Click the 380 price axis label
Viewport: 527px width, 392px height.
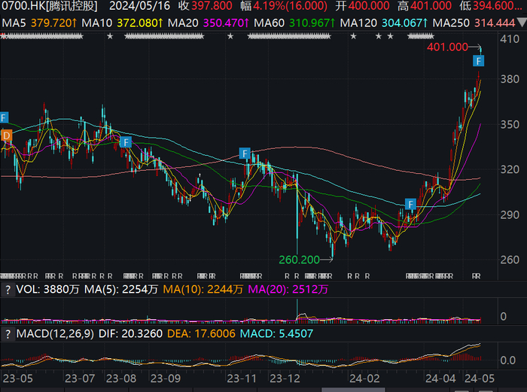pos(510,79)
